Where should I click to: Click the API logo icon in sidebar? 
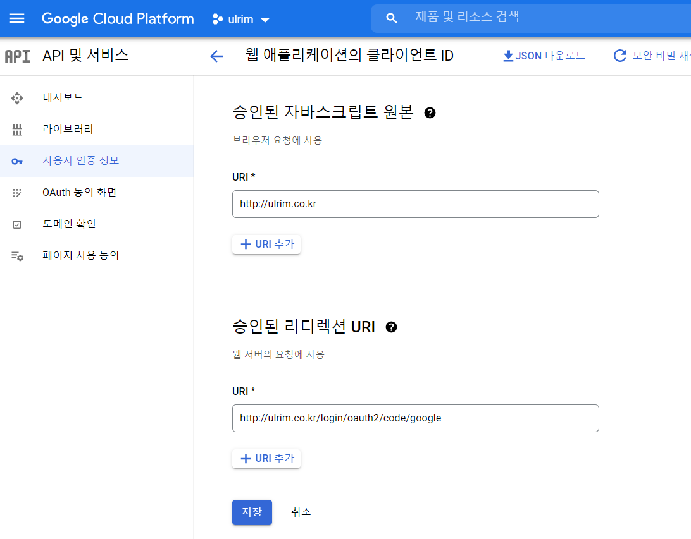click(17, 56)
